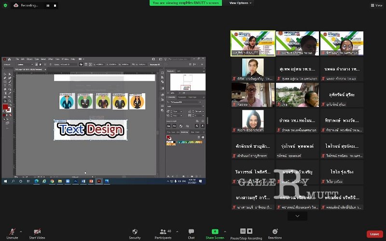Switch to the Navigator panel tab
Screen dimensions: 386x241
pos(171,71)
